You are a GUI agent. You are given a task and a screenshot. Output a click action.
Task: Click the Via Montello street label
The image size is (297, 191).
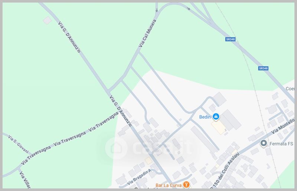pos(283,126)
